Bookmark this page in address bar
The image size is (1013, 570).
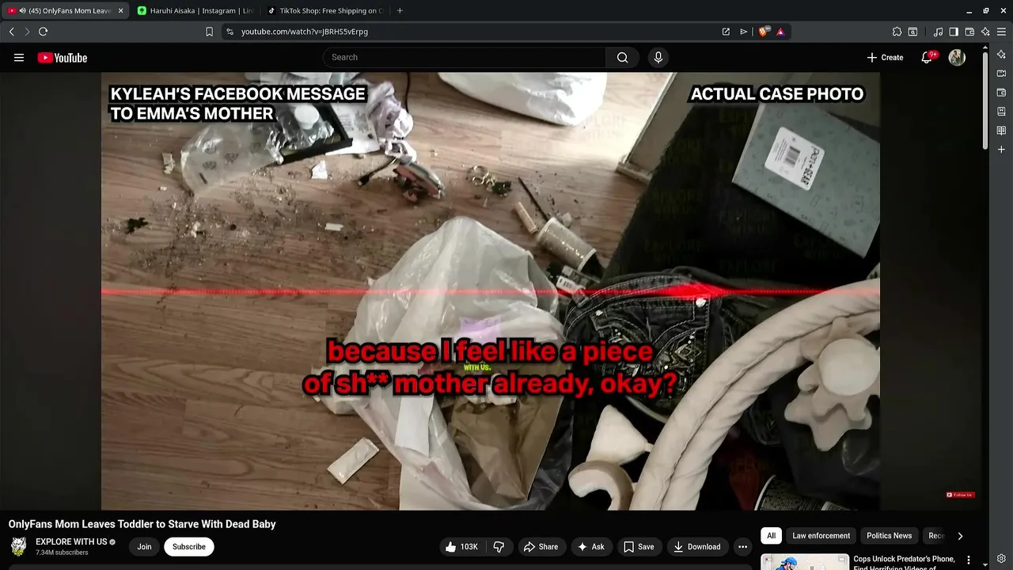[x=209, y=32]
